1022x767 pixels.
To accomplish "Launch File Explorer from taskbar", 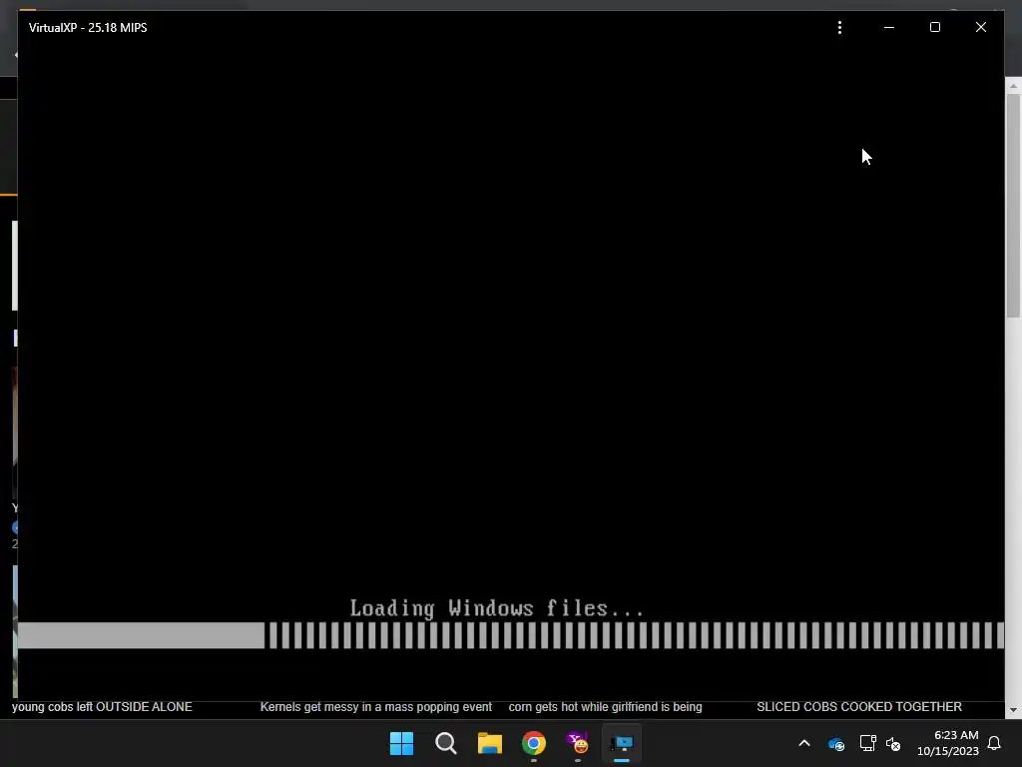I will point(489,743).
